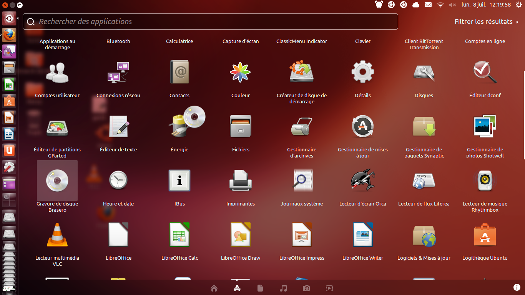Click the Capture d'écran label
Viewport: 525px width, 295px height.
[241, 41]
